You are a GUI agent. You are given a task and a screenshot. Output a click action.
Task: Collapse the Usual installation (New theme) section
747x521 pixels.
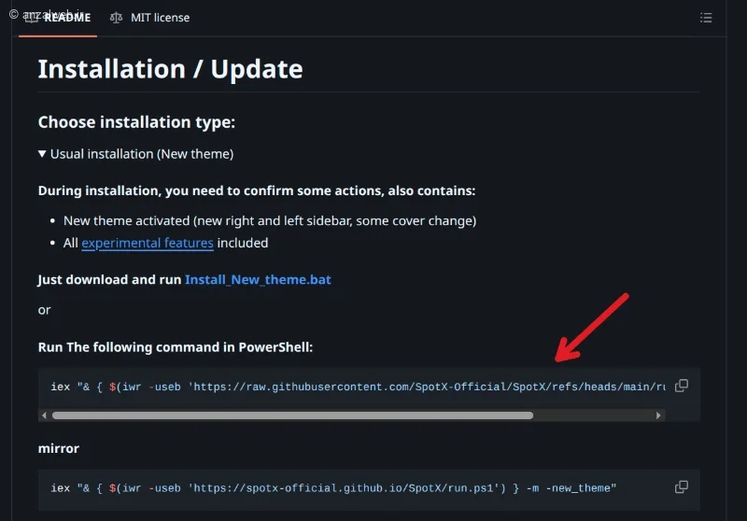[x=135, y=154]
